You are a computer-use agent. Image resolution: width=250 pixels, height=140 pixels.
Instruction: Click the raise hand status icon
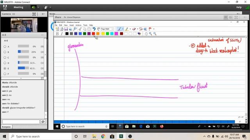coord(46,7)
